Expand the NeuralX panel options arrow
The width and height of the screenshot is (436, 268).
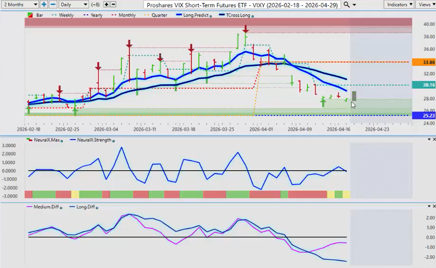tap(428, 139)
